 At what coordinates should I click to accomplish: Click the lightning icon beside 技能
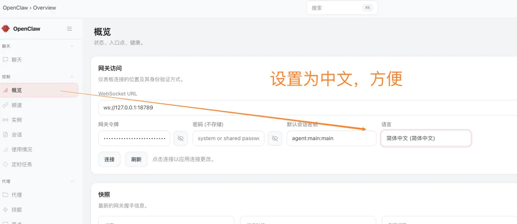(5, 210)
